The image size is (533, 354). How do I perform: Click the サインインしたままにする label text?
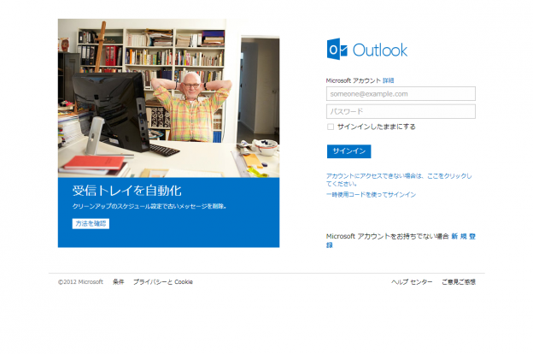click(x=377, y=127)
